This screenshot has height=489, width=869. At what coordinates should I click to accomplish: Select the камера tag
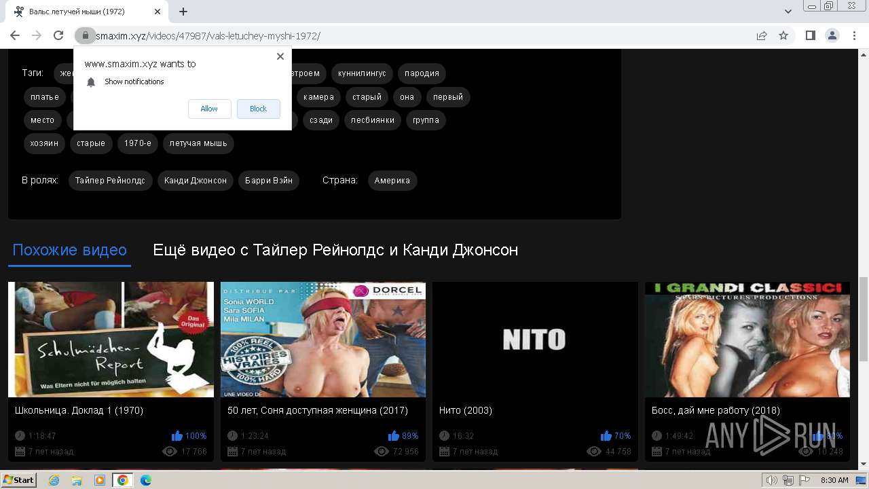coord(318,97)
